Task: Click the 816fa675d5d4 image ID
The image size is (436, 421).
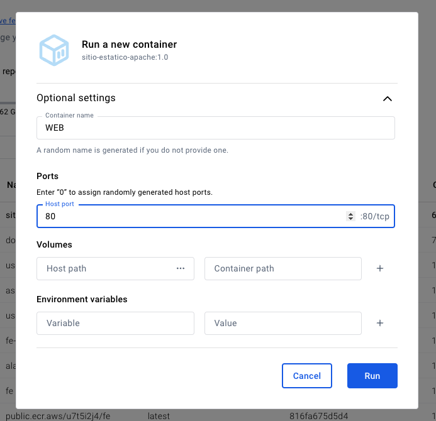Action: pyautogui.click(x=318, y=416)
